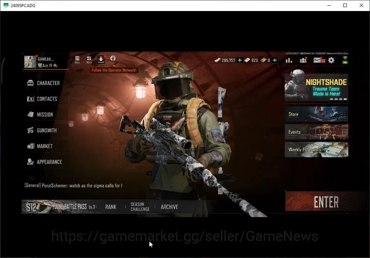Open the Mission menu

(45, 115)
